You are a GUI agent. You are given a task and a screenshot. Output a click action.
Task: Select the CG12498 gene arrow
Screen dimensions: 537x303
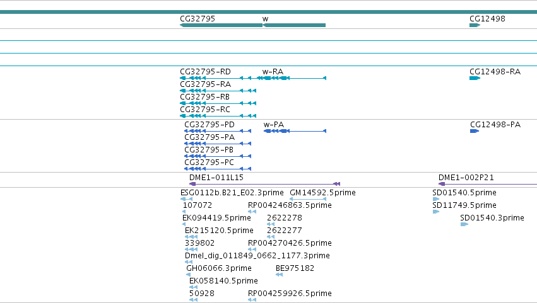point(475,25)
